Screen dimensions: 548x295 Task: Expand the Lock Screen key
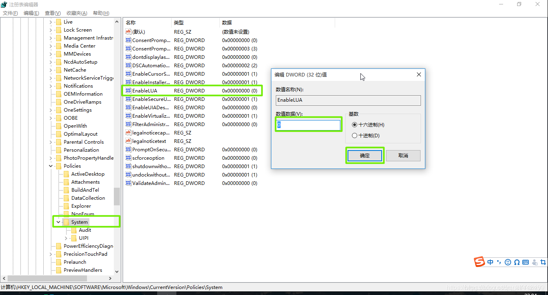pos(51,30)
